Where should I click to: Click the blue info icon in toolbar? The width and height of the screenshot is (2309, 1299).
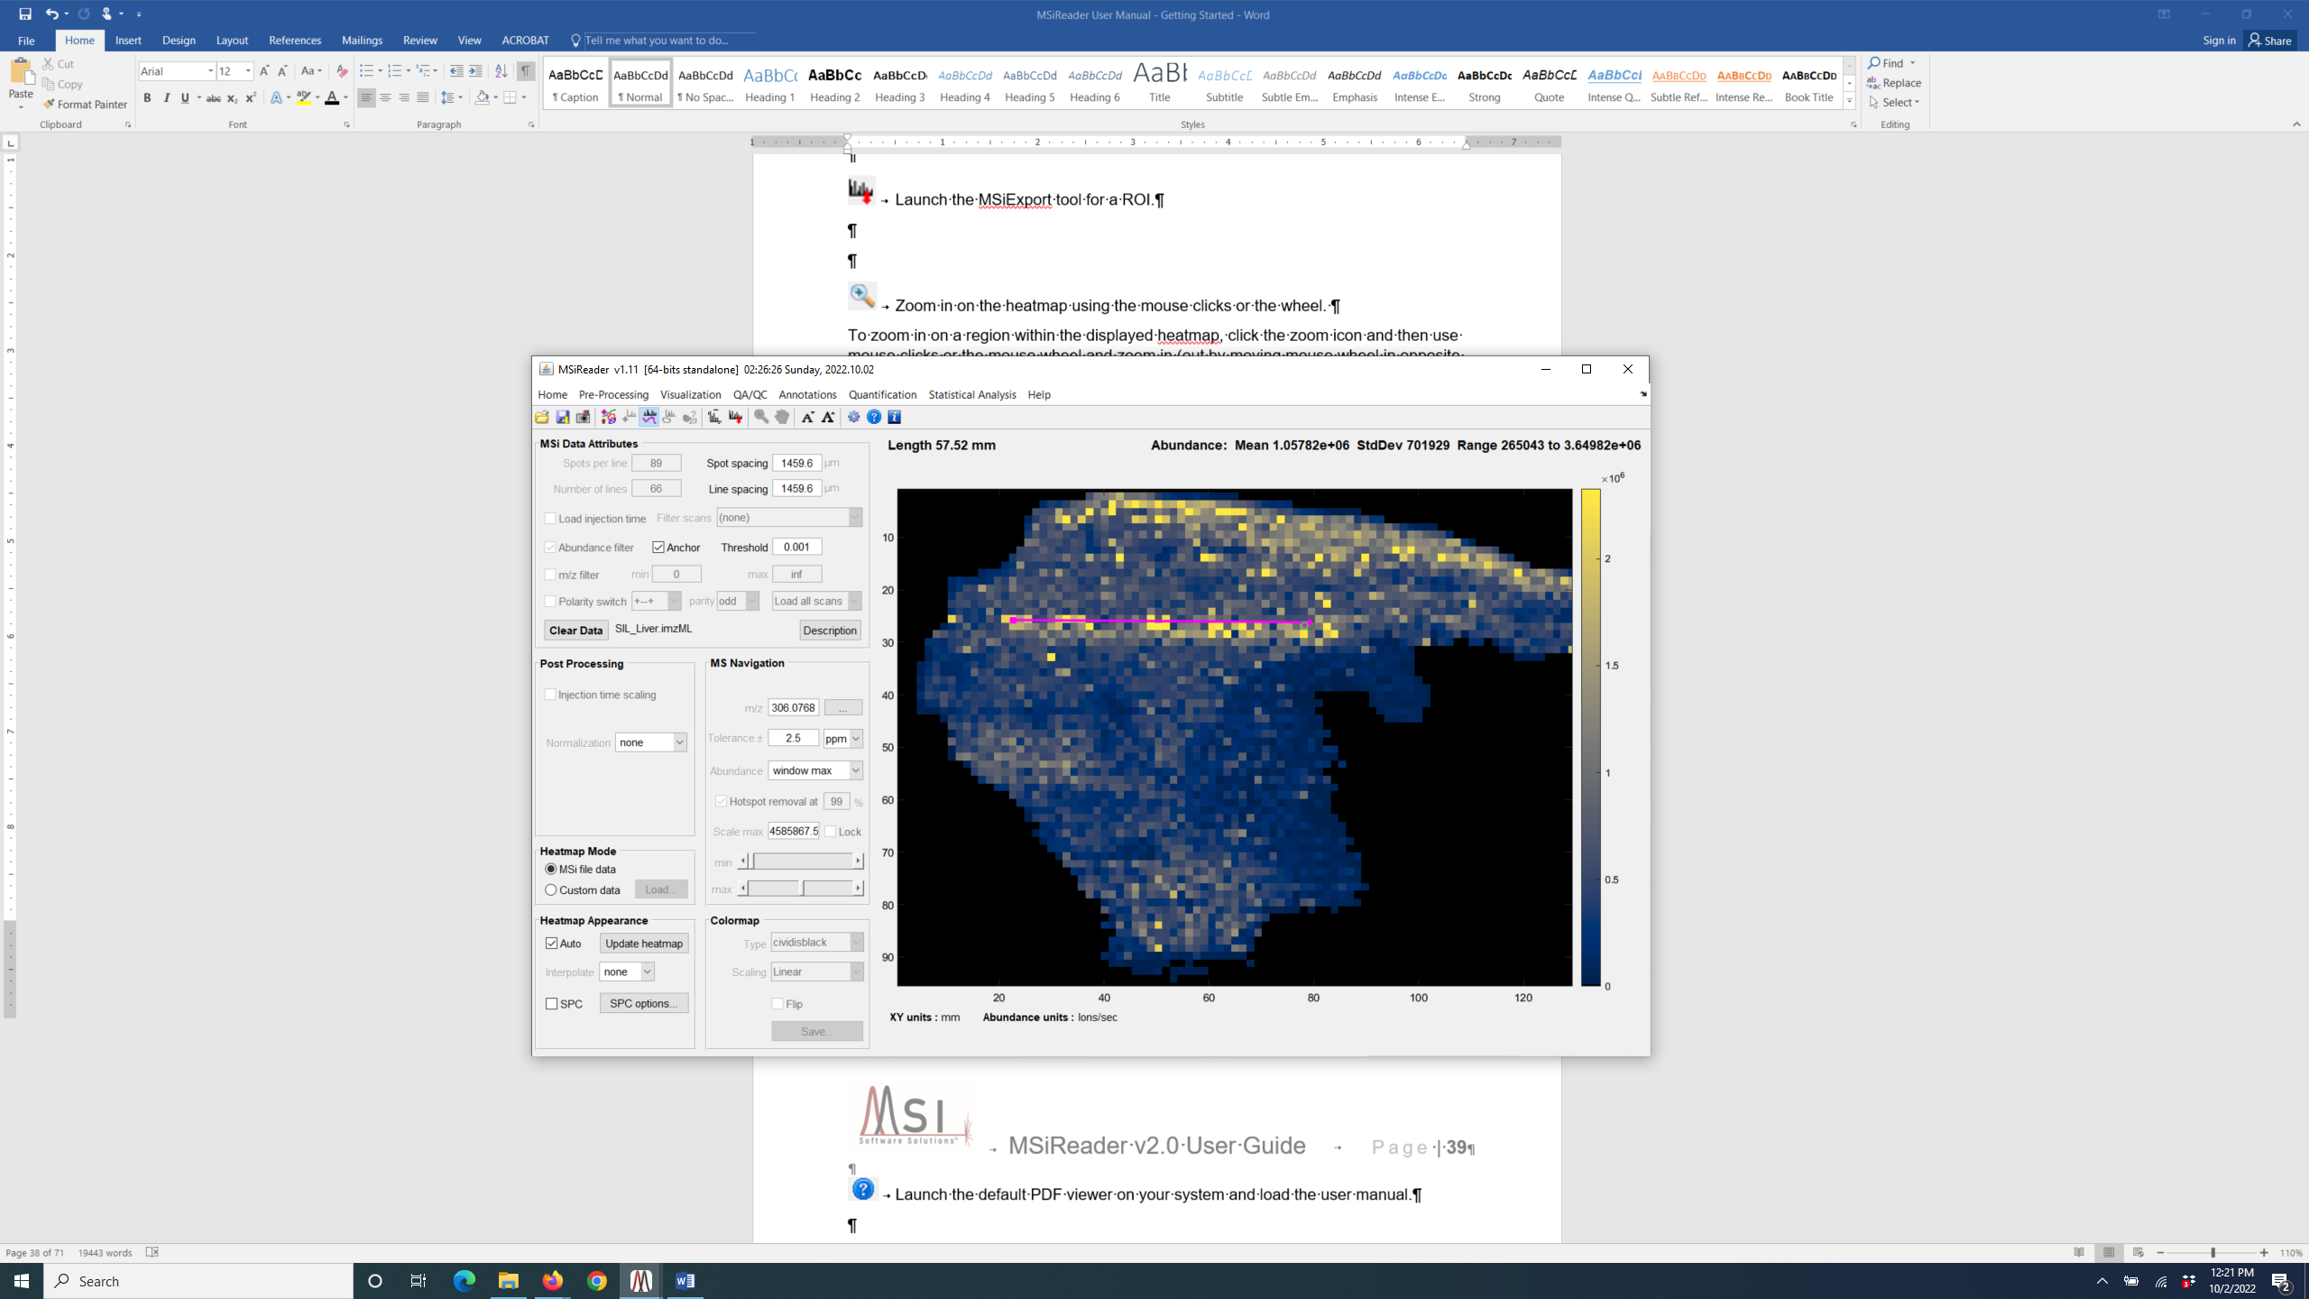[x=895, y=417]
